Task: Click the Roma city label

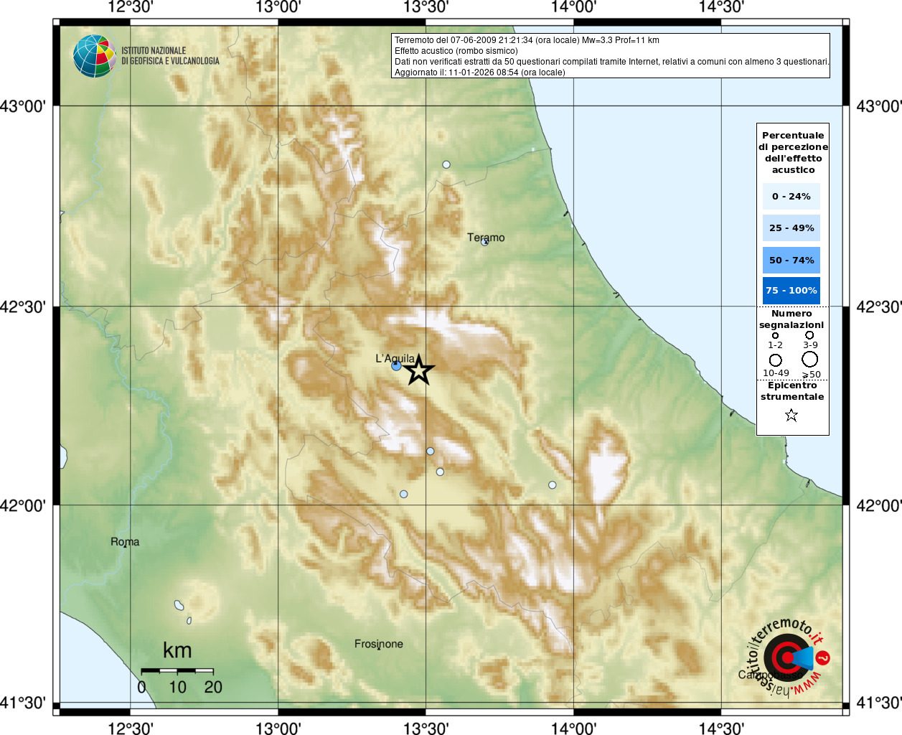Action: 125,542
